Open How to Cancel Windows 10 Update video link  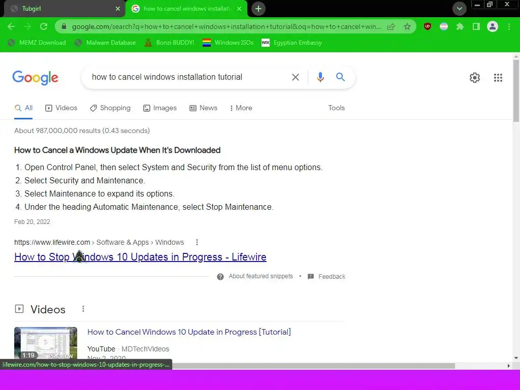(x=189, y=332)
